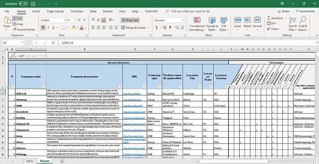This screenshot has width=319, height=164.
Task: Switch to the Formulas tab
Action: pyautogui.click(x=77, y=11)
